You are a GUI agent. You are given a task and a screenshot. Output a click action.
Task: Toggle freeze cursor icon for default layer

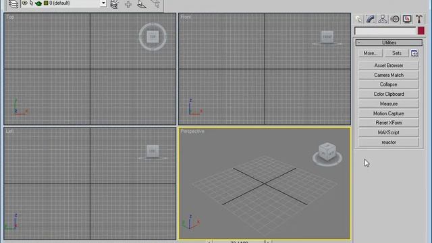click(31, 3)
